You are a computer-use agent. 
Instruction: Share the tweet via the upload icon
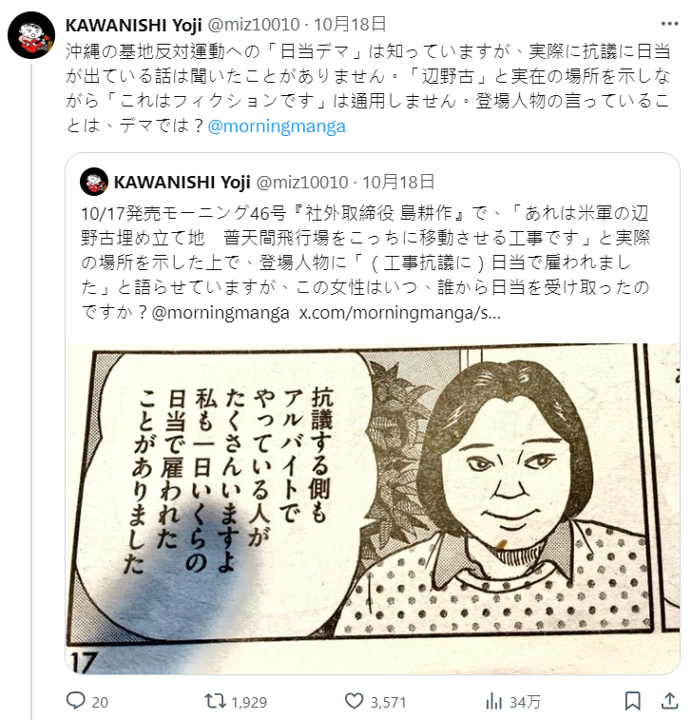pos(669,701)
